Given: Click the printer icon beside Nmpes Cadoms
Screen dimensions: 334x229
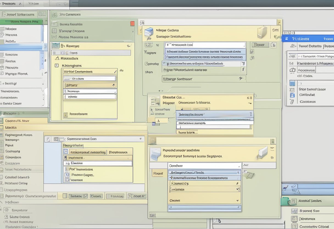Looking at the screenshot, I should click(x=149, y=32).
